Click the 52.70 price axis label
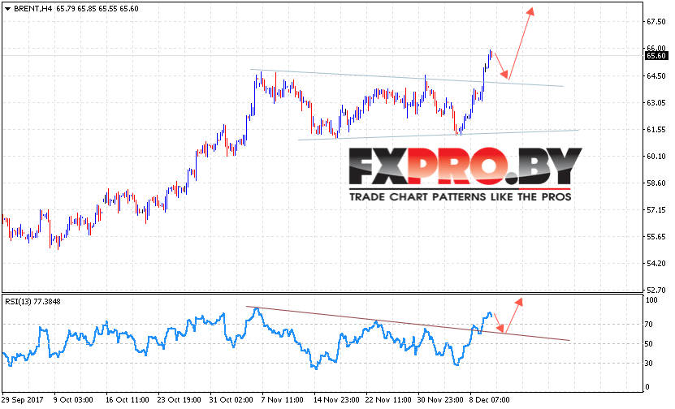675x409 pixels. pyautogui.click(x=656, y=291)
